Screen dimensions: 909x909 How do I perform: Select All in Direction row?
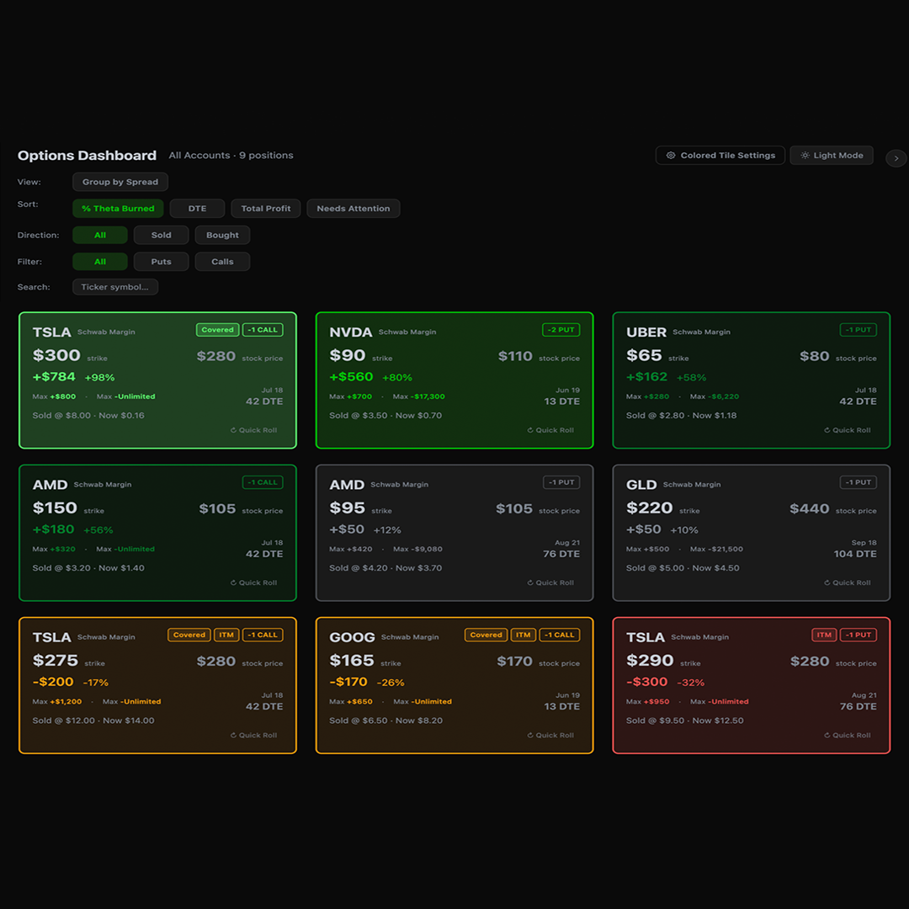[99, 236]
